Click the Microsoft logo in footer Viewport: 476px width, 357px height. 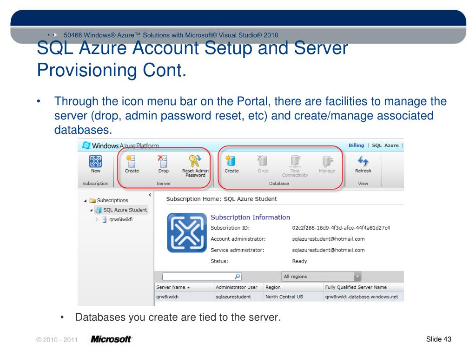[x=111, y=339]
